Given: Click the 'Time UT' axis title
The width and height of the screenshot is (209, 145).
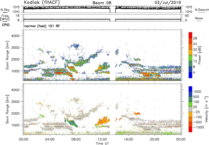Looking at the screenshot, I should tap(102, 143).
